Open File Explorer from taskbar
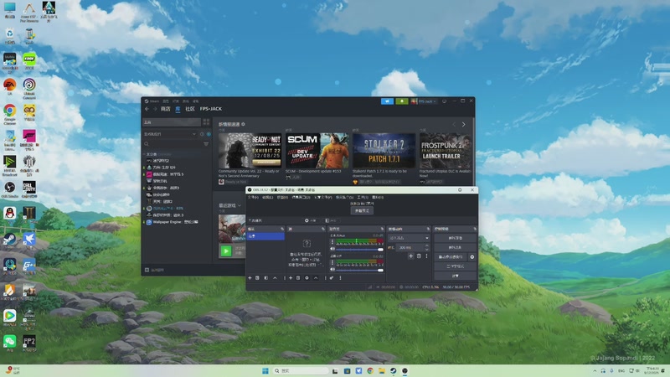 (x=382, y=370)
